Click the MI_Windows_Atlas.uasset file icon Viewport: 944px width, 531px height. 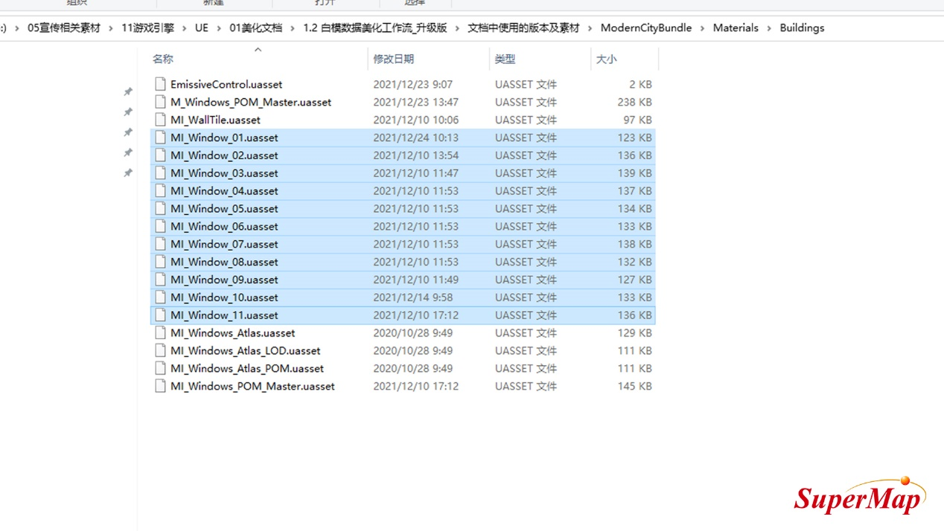pos(159,332)
